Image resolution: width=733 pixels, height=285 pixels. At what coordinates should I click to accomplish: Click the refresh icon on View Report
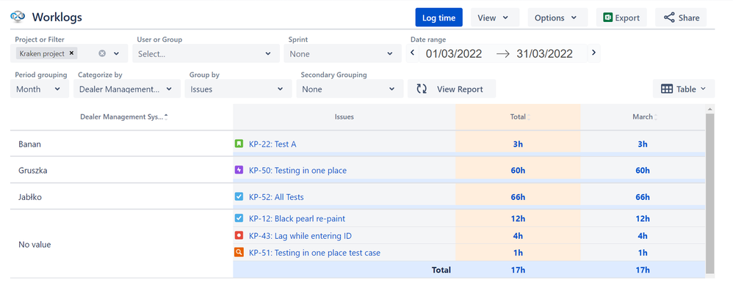pos(422,89)
